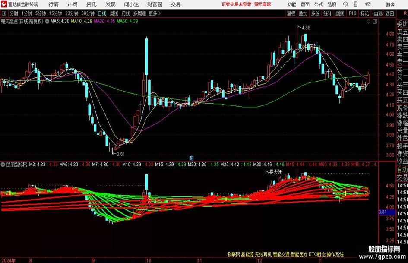
Task: Click the MA60: 4.39 indicator value
Action: pyautogui.click(x=127, y=21)
